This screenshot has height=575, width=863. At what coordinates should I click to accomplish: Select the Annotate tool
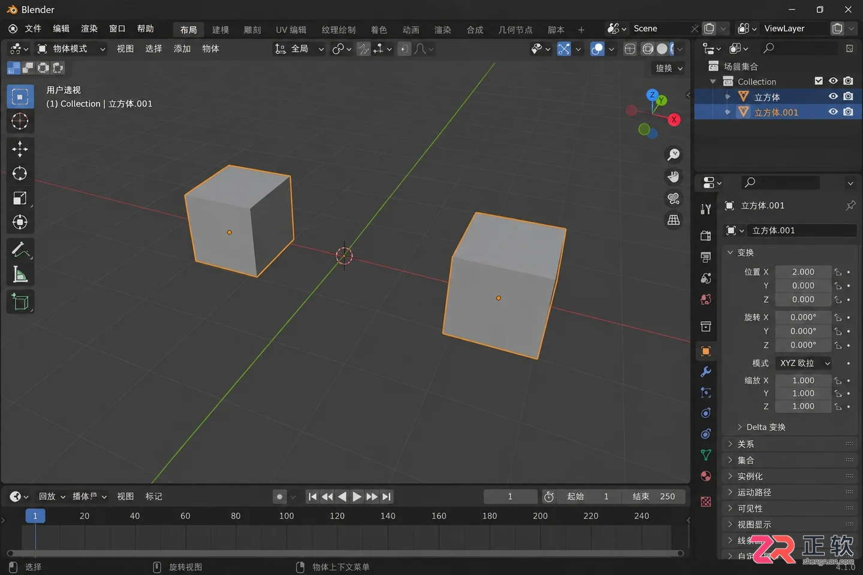tap(20, 250)
